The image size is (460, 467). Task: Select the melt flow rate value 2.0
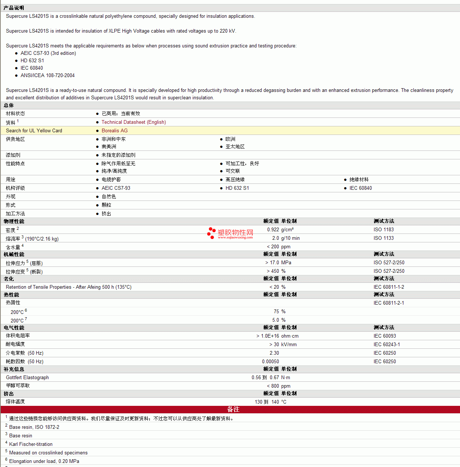[276, 238]
